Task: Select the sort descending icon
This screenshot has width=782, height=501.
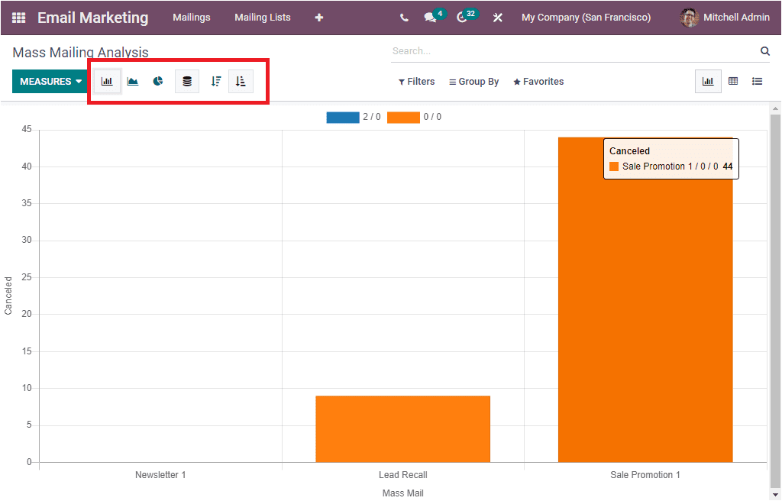Action: tap(215, 81)
